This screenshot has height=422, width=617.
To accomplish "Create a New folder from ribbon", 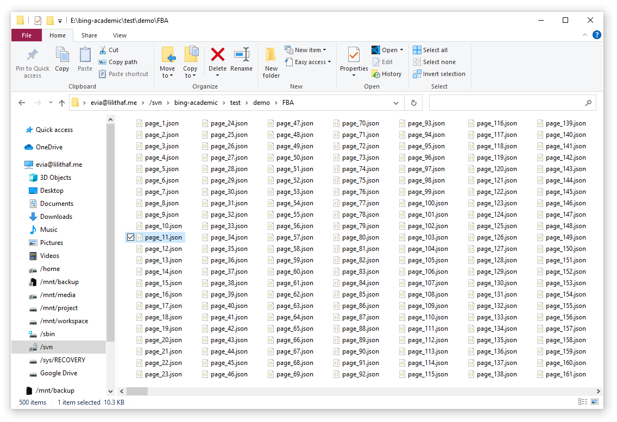I will [271, 62].
